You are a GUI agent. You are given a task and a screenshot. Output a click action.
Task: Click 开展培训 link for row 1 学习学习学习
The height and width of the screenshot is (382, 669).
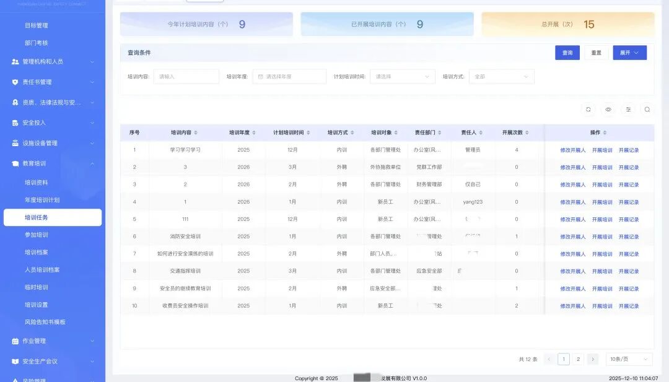tap(601, 150)
